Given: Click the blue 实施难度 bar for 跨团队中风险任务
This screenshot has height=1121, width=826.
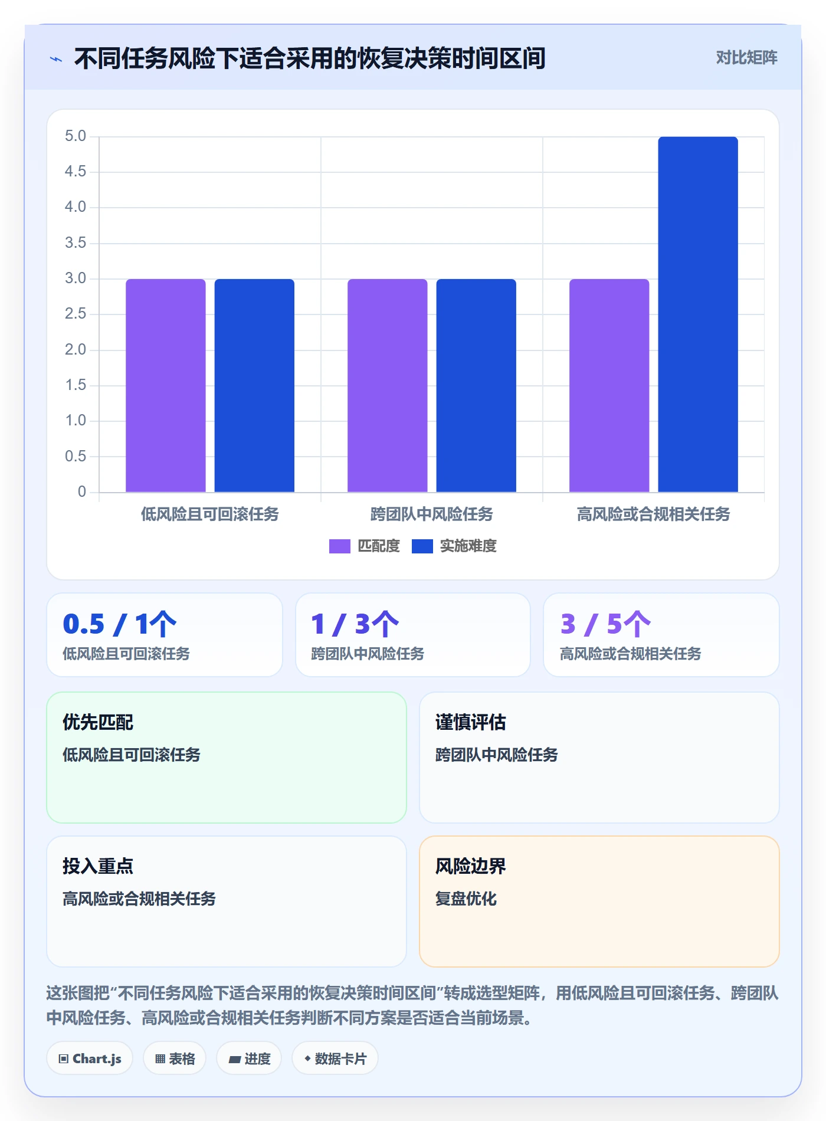Looking at the screenshot, I should [x=476, y=385].
